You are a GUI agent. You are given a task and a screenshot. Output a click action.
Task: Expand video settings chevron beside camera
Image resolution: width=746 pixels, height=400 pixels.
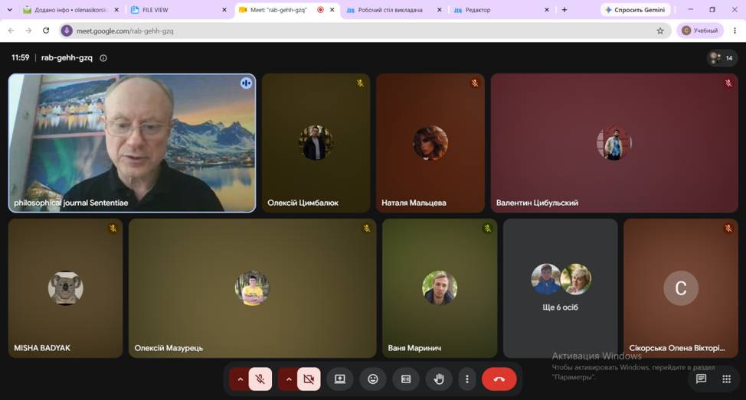point(289,379)
